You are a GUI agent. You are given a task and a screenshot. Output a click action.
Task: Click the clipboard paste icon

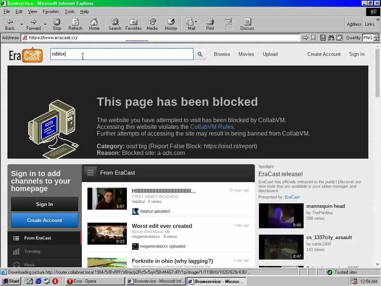click(x=339, y=38)
